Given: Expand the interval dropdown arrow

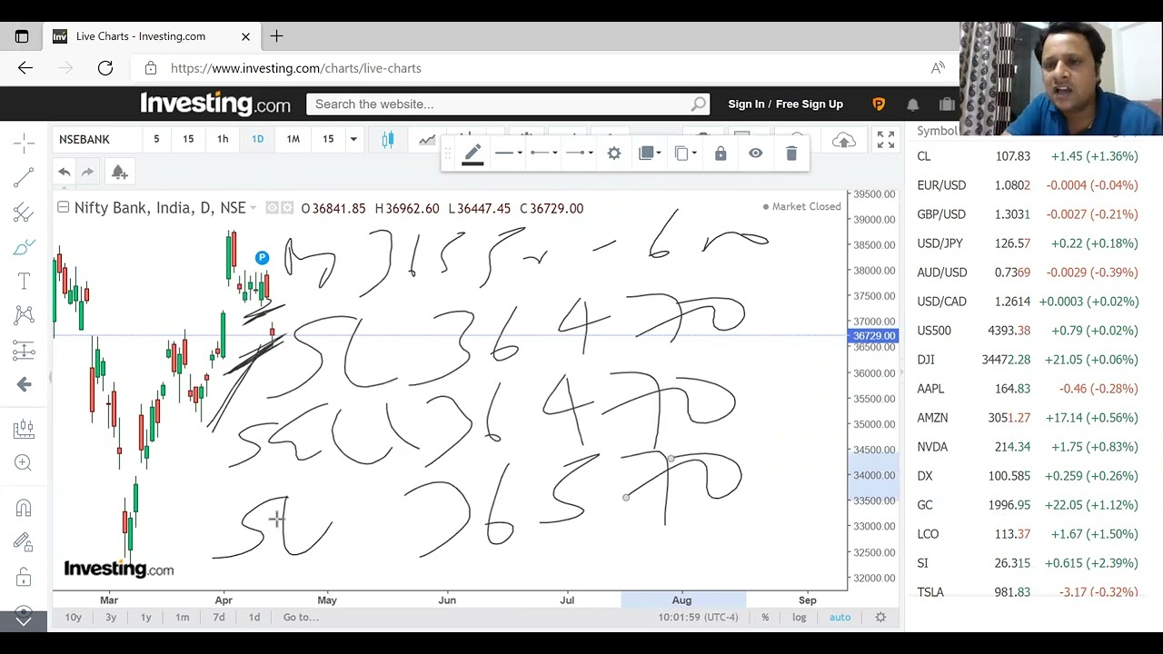Looking at the screenshot, I should (x=353, y=139).
